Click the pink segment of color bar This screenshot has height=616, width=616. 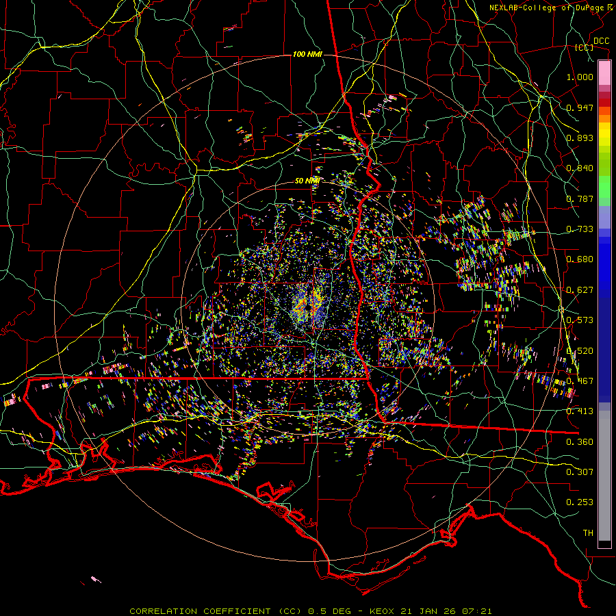click(x=604, y=73)
